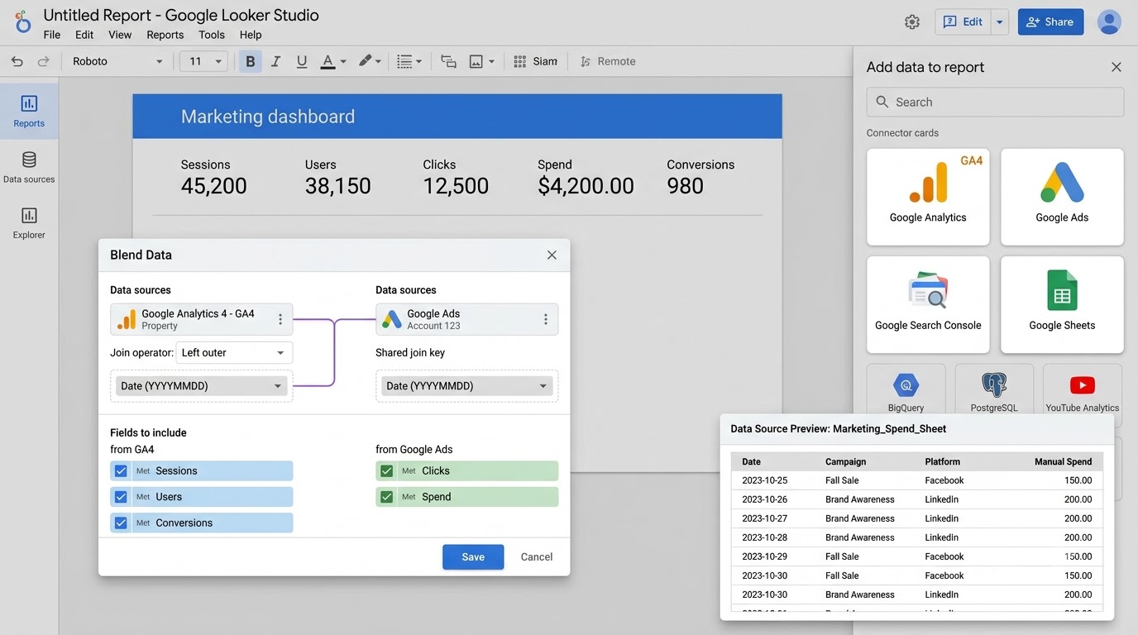Click the list alignment icon
The width and height of the screenshot is (1138, 635).
click(x=404, y=61)
